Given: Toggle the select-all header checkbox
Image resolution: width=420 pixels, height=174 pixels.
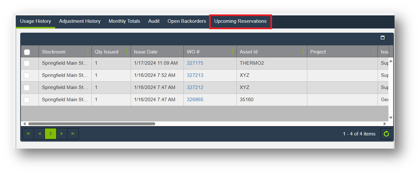Looking at the screenshot, I should pos(27,52).
